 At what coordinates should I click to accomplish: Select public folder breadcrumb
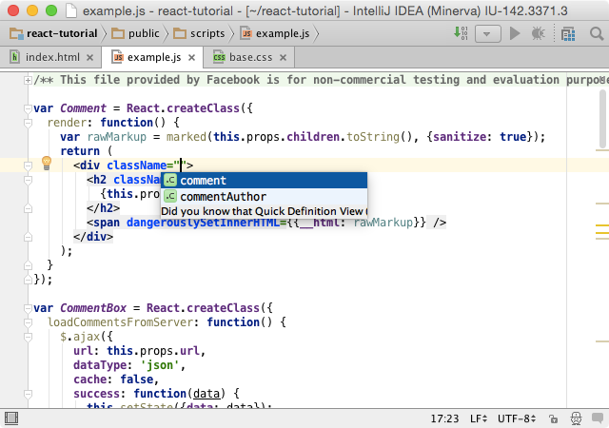pos(135,34)
